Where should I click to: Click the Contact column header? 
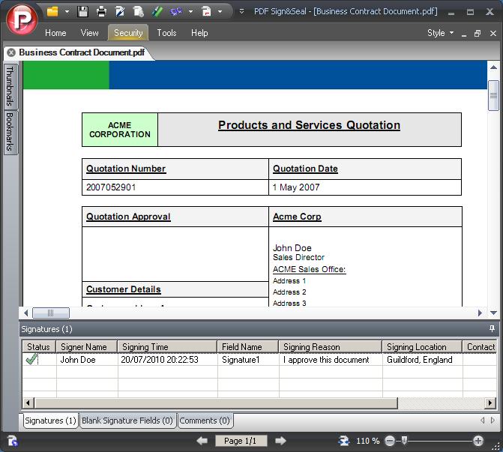[x=480, y=347]
